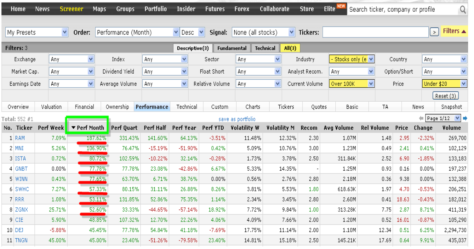Open the Average Volume filter dropdown

coord(165,84)
